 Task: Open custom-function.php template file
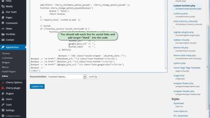tap(184, 6)
